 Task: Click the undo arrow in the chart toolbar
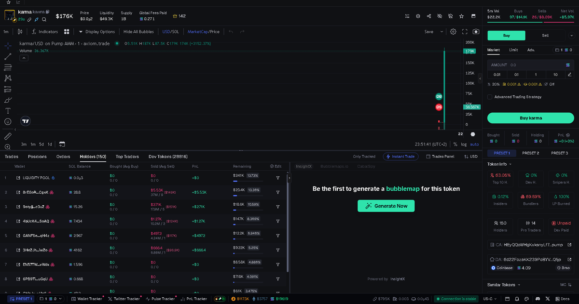pyautogui.click(x=231, y=32)
